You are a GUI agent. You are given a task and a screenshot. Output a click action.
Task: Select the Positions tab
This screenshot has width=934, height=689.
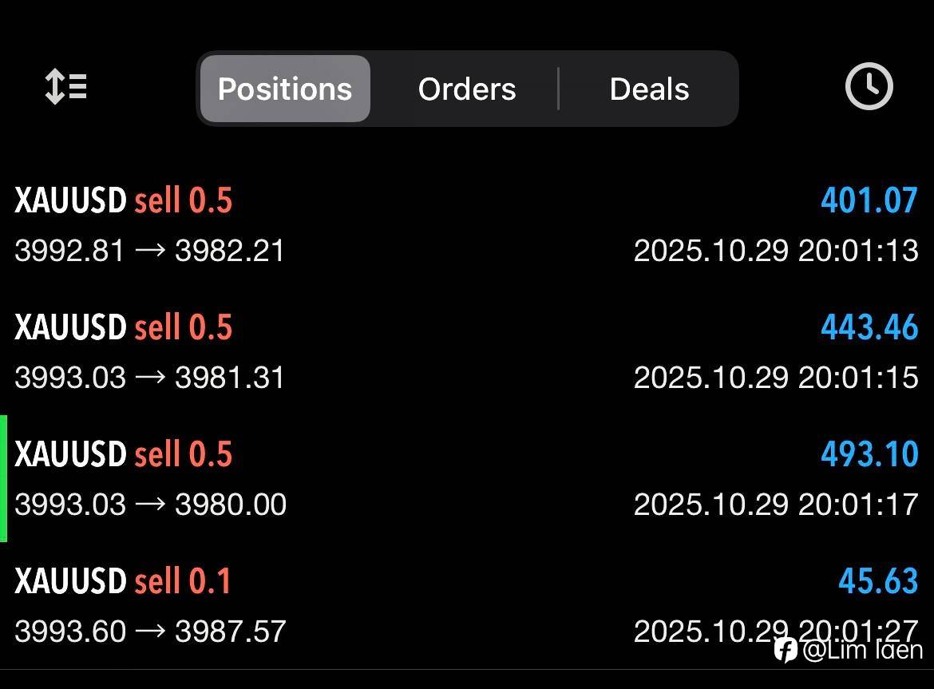pyautogui.click(x=285, y=89)
